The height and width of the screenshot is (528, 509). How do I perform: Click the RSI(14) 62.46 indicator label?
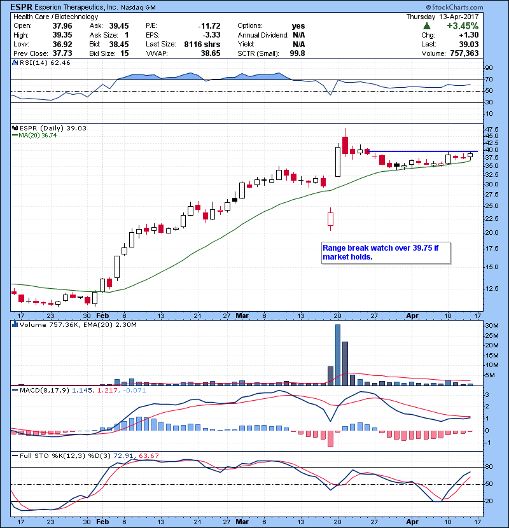(x=45, y=62)
